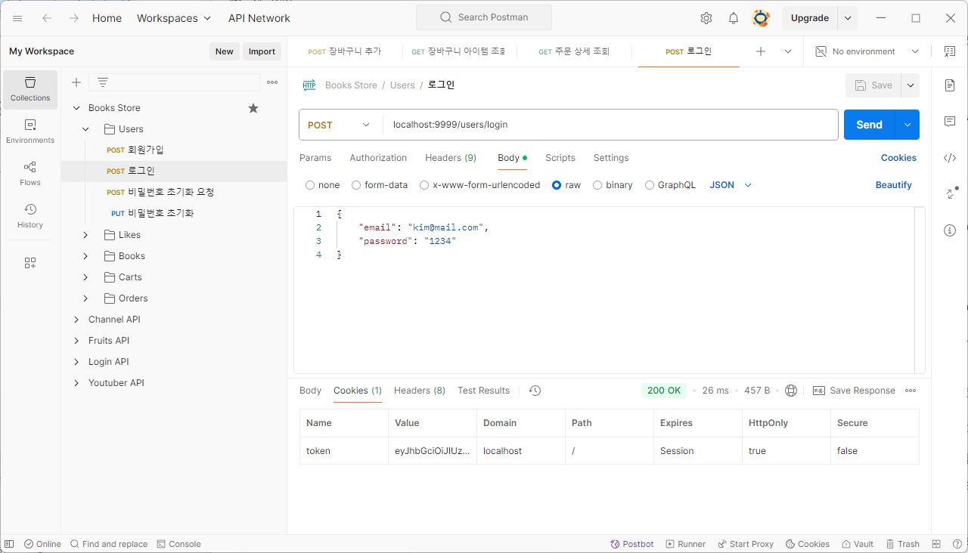Image resolution: width=968 pixels, height=553 pixels.
Task: Open the Send button dropdown arrow
Action: 907,125
